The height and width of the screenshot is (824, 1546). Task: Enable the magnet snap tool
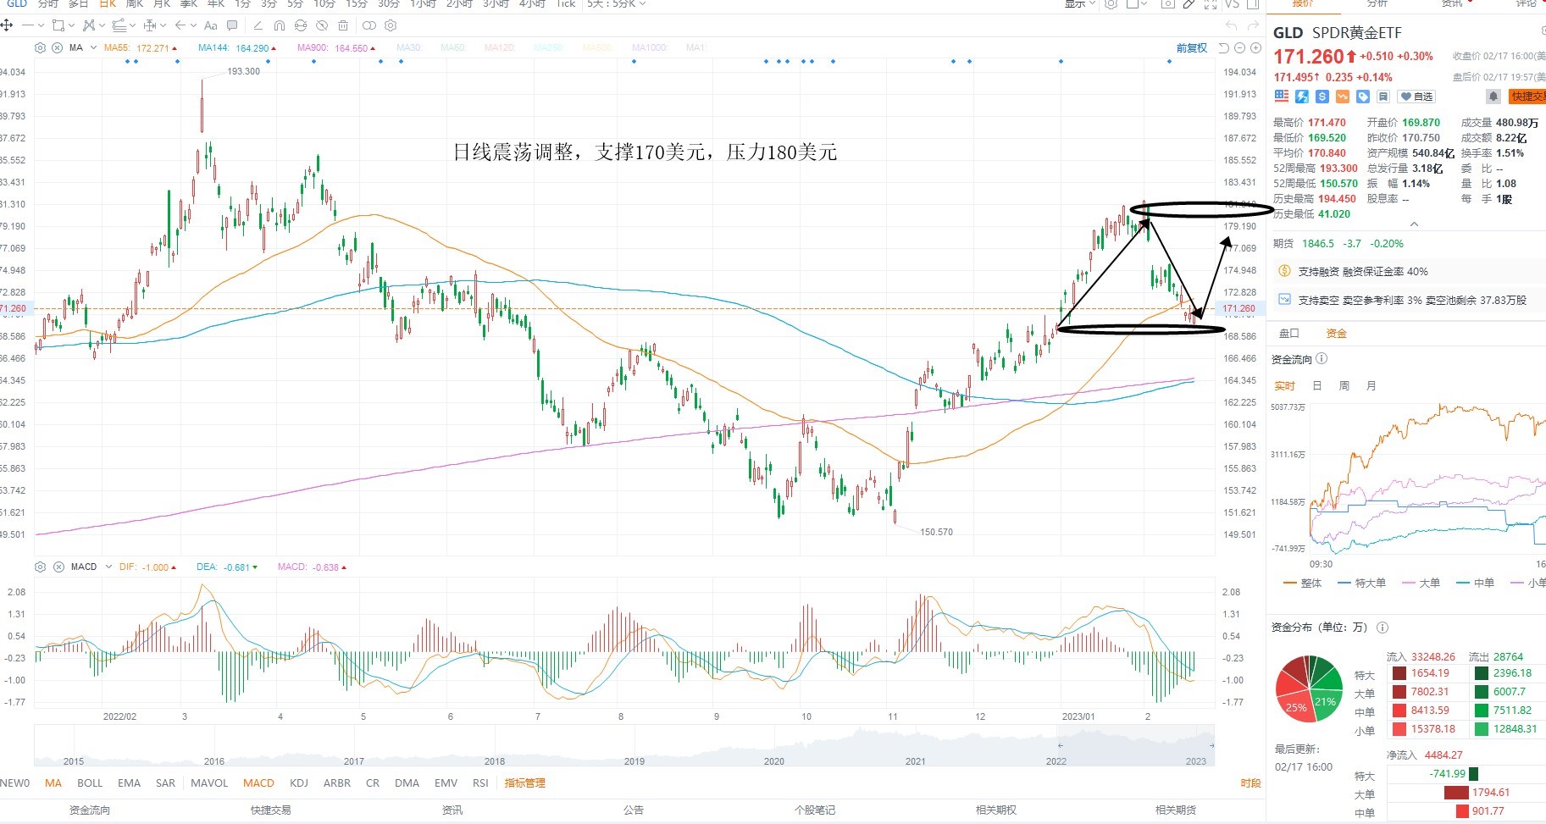[x=280, y=25]
